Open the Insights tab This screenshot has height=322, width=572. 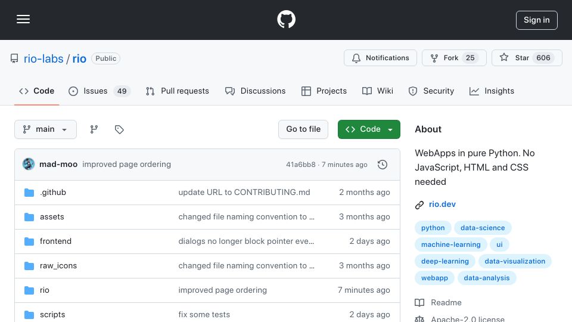pyautogui.click(x=492, y=91)
